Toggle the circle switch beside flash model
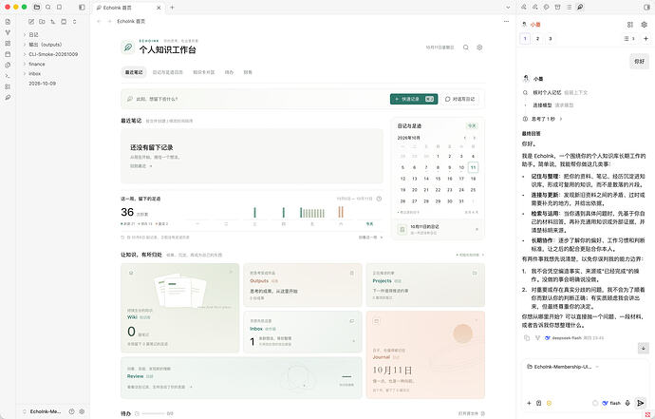 (x=595, y=403)
